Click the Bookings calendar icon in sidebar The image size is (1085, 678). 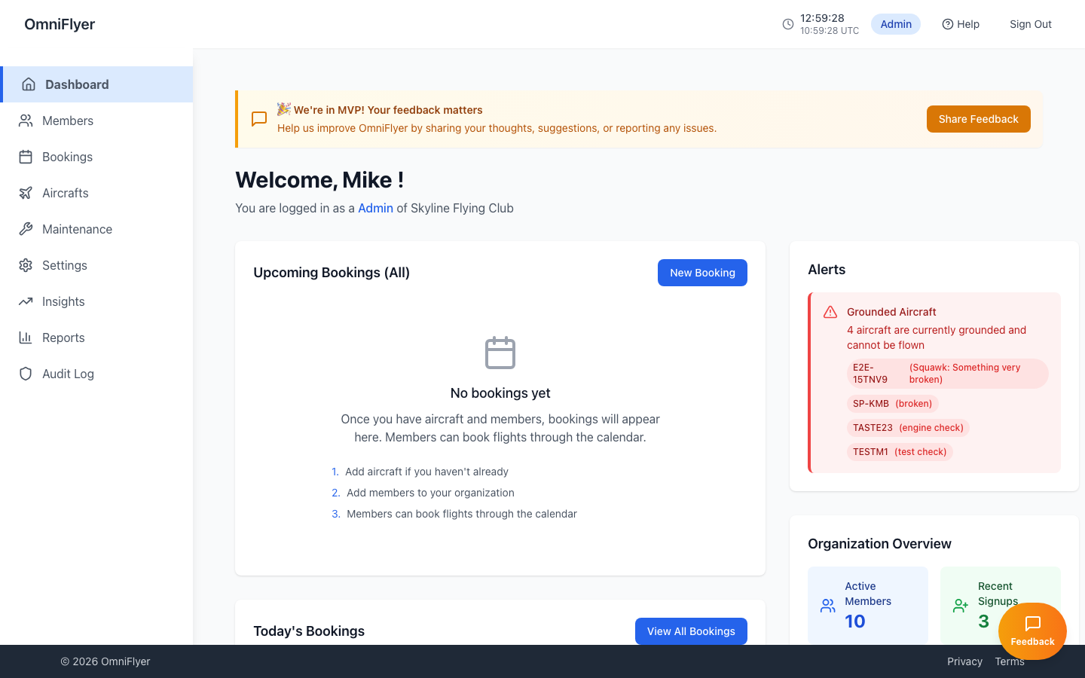pos(26,157)
